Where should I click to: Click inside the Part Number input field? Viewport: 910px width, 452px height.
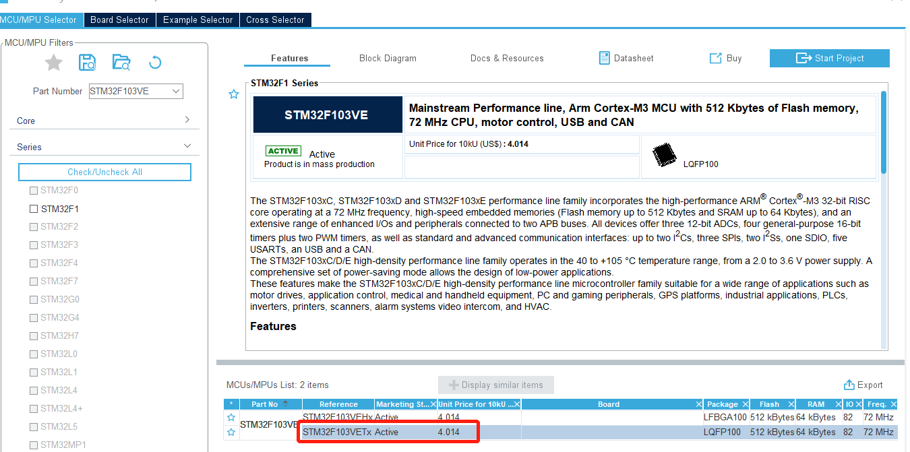tap(129, 91)
